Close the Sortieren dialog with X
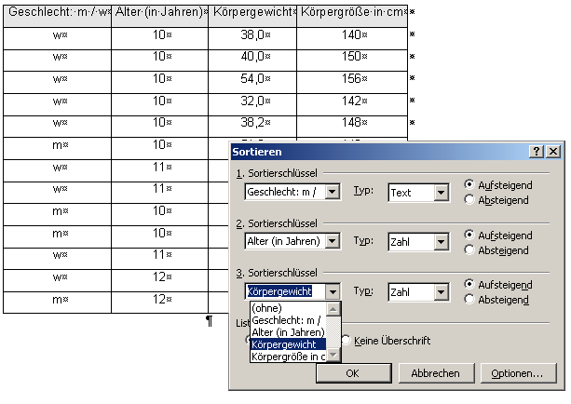 coord(553,151)
